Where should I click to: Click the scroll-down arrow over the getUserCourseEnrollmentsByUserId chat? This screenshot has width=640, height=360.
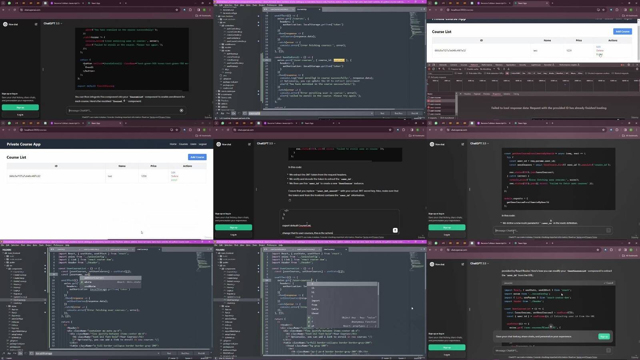[x=551, y=220]
